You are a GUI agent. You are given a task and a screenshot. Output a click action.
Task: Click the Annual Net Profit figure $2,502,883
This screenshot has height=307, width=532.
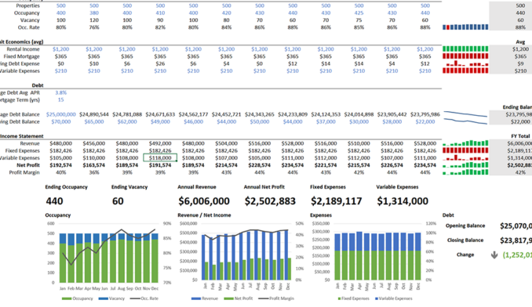(x=270, y=201)
